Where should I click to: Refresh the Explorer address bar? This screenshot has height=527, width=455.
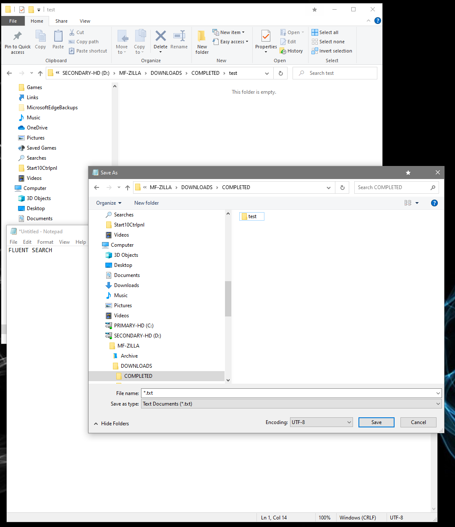pos(280,73)
